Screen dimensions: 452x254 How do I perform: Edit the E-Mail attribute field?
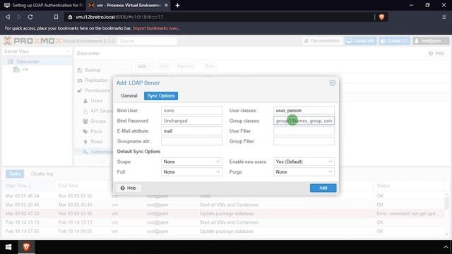pos(191,131)
